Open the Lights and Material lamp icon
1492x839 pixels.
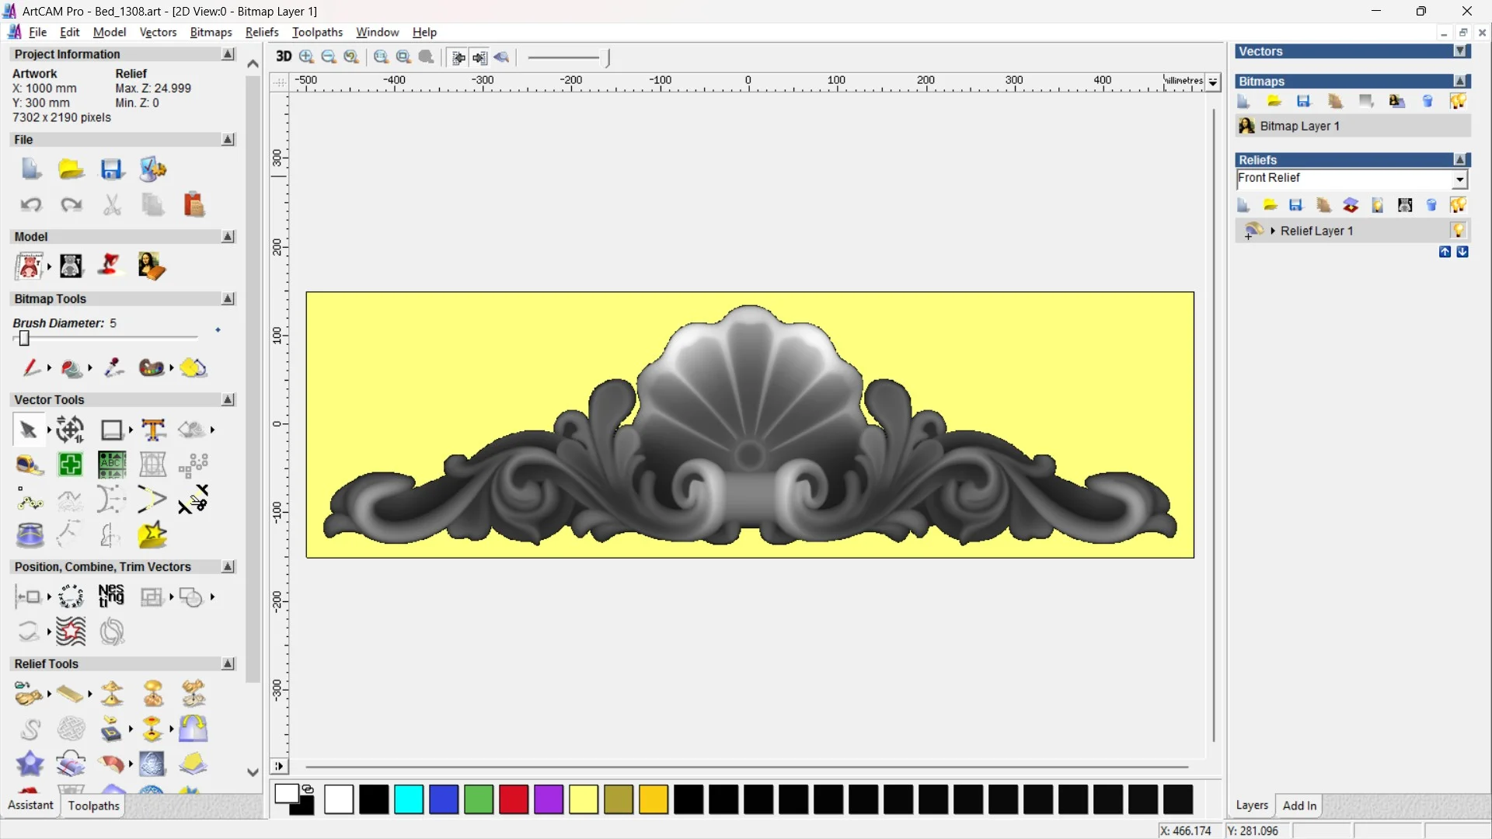pos(110,266)
